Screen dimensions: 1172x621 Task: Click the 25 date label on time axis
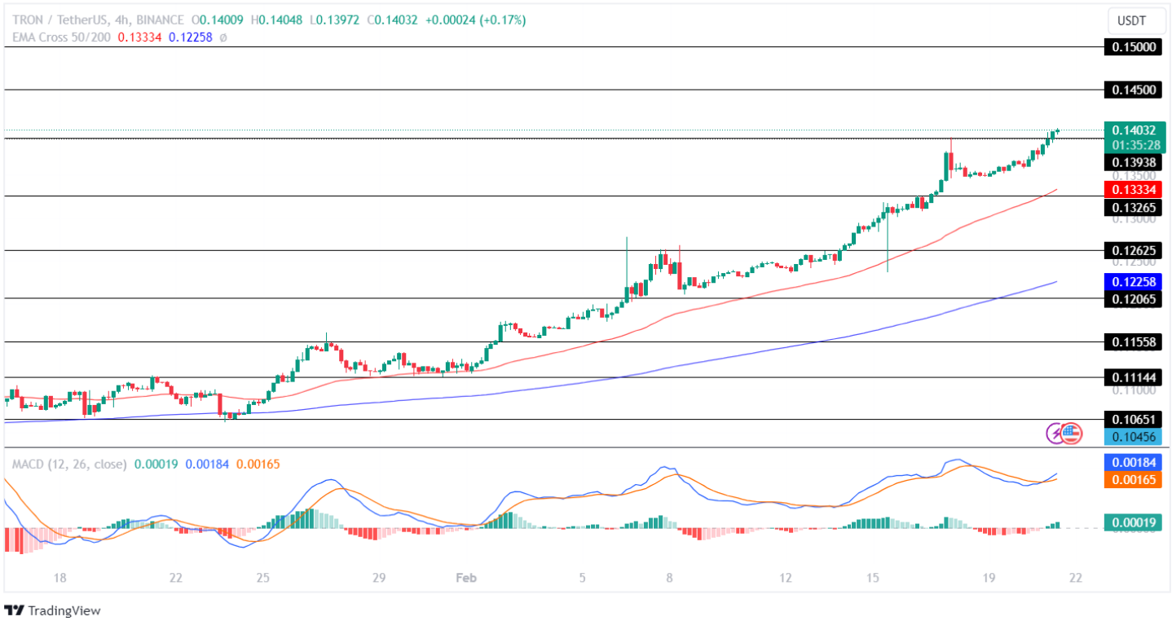[262, 578]
